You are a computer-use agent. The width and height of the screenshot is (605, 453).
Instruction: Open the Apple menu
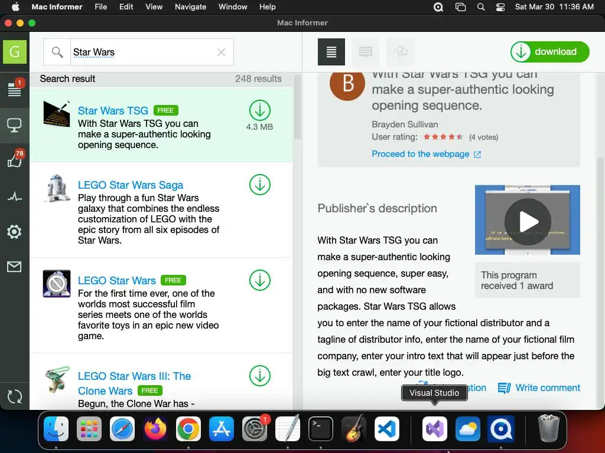(15, 7)
